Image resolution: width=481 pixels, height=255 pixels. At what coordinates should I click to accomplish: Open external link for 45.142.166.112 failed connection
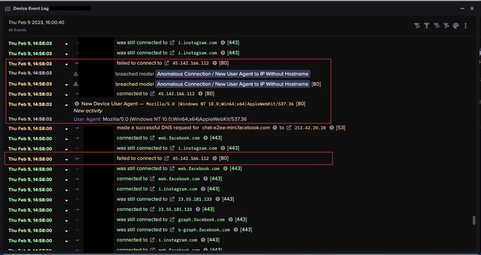point(167,63)
